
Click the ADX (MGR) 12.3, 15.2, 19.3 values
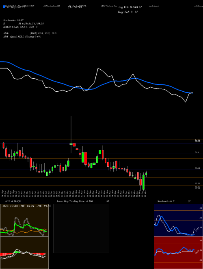pos(43,33)
